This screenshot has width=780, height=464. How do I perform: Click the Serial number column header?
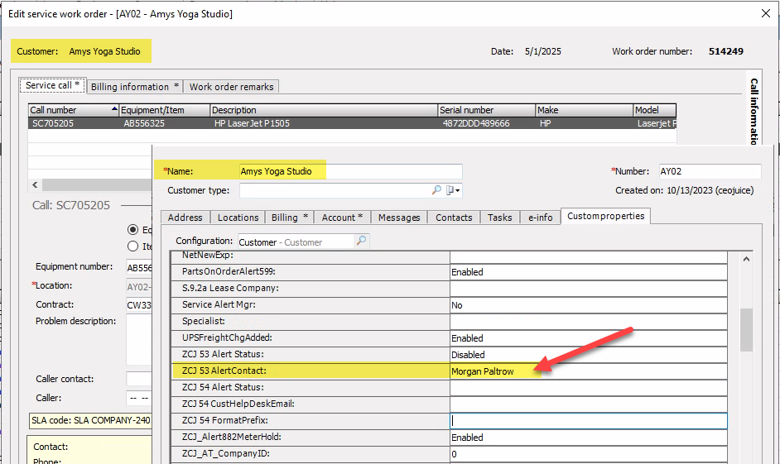pos(487,110)
